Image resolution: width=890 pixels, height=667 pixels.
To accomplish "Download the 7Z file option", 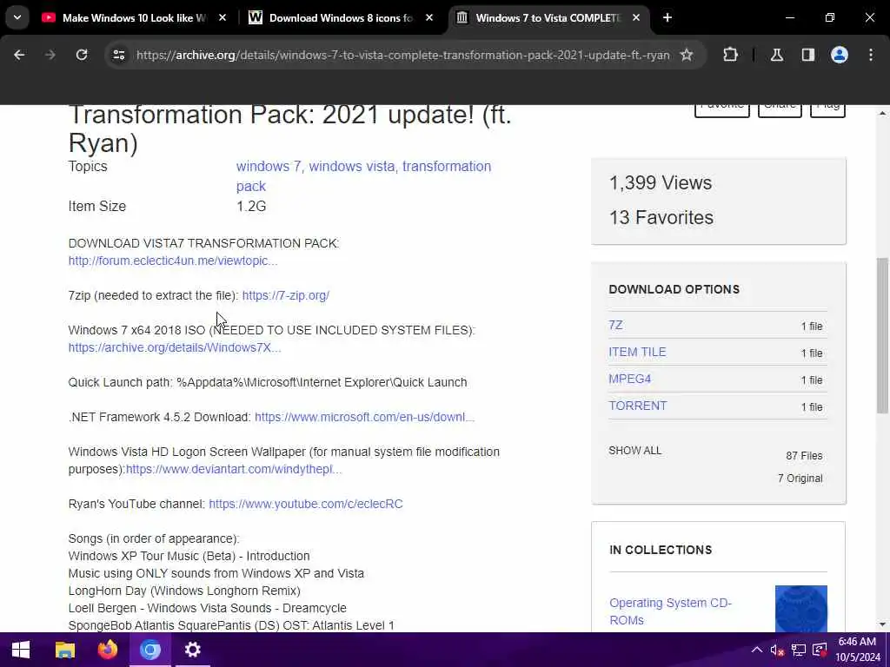I will point(616,325).
